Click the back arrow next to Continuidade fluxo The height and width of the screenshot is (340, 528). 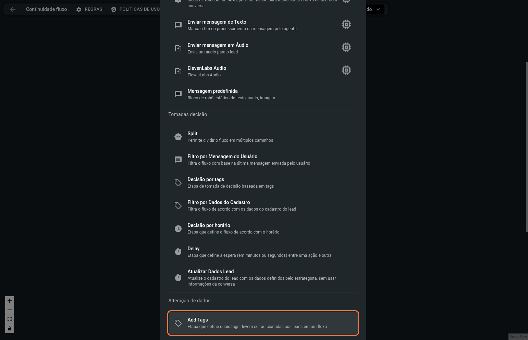pos(13,10)
